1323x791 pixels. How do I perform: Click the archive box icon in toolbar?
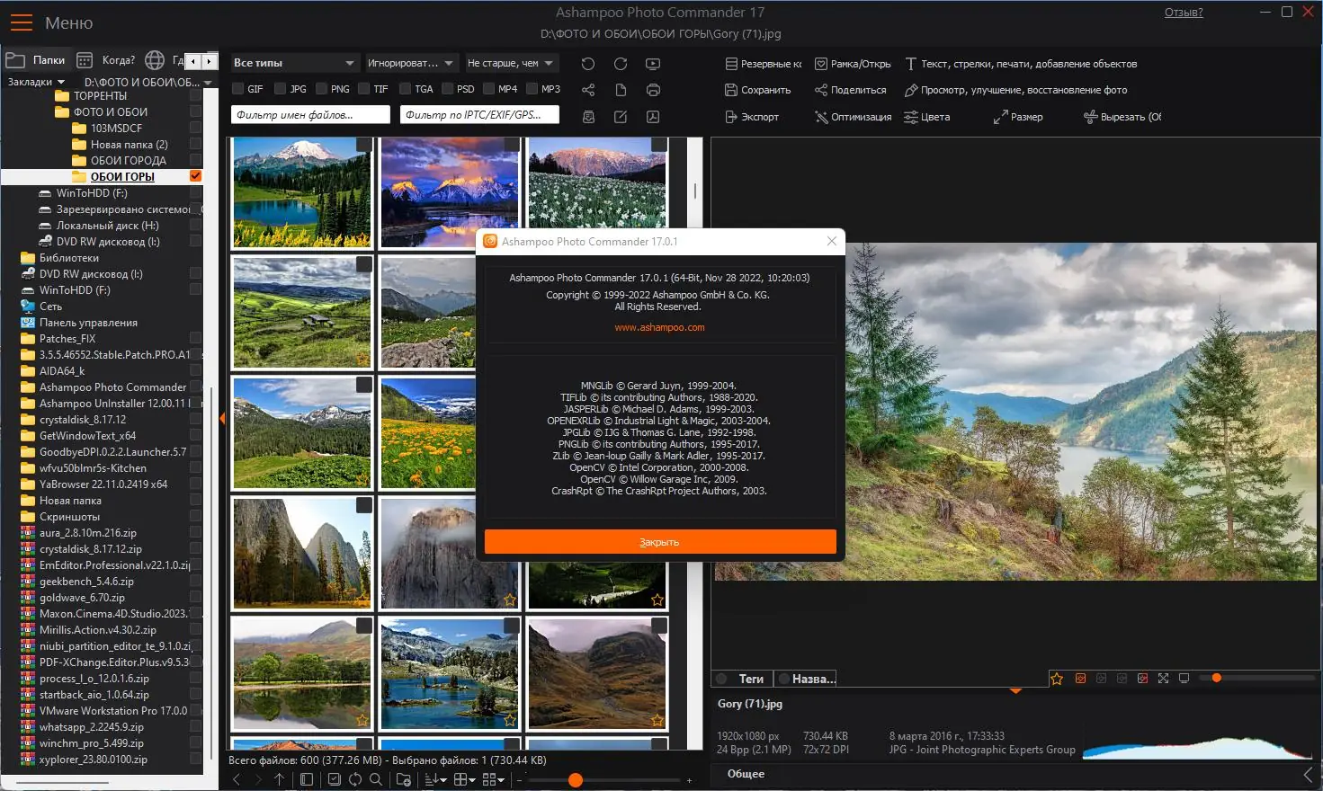(588, 117)
